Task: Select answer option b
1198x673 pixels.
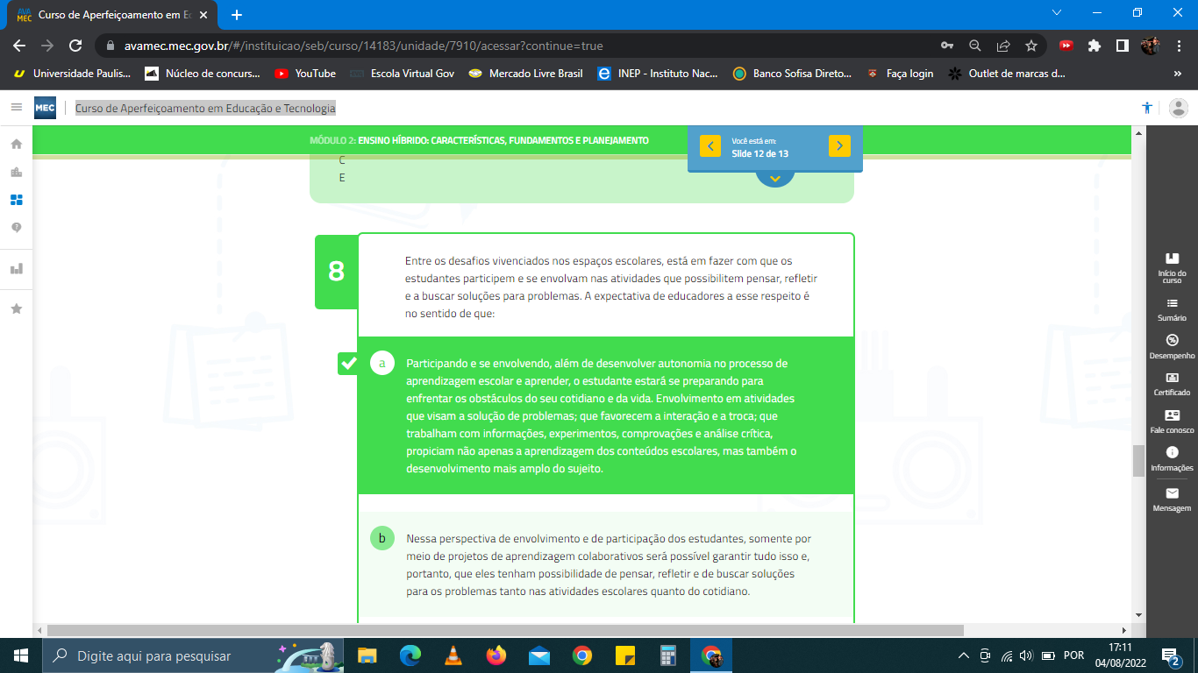Action: pos(382,538)
